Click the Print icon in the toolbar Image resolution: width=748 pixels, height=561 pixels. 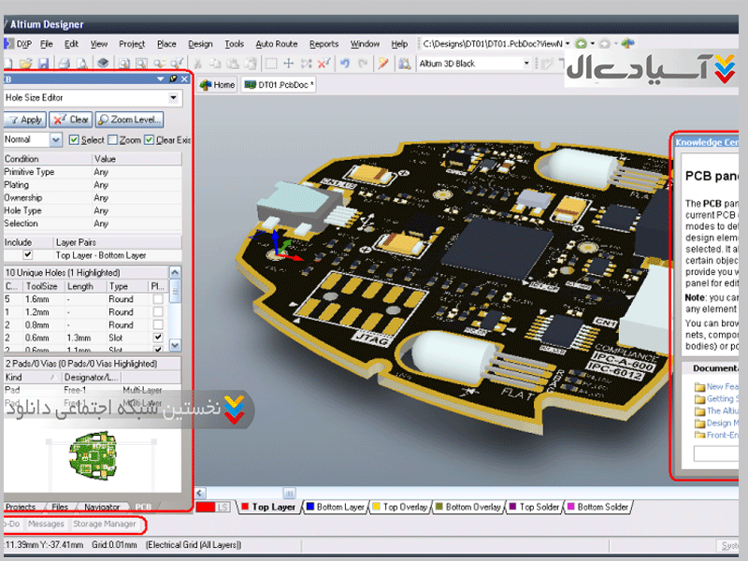point(64,64)
